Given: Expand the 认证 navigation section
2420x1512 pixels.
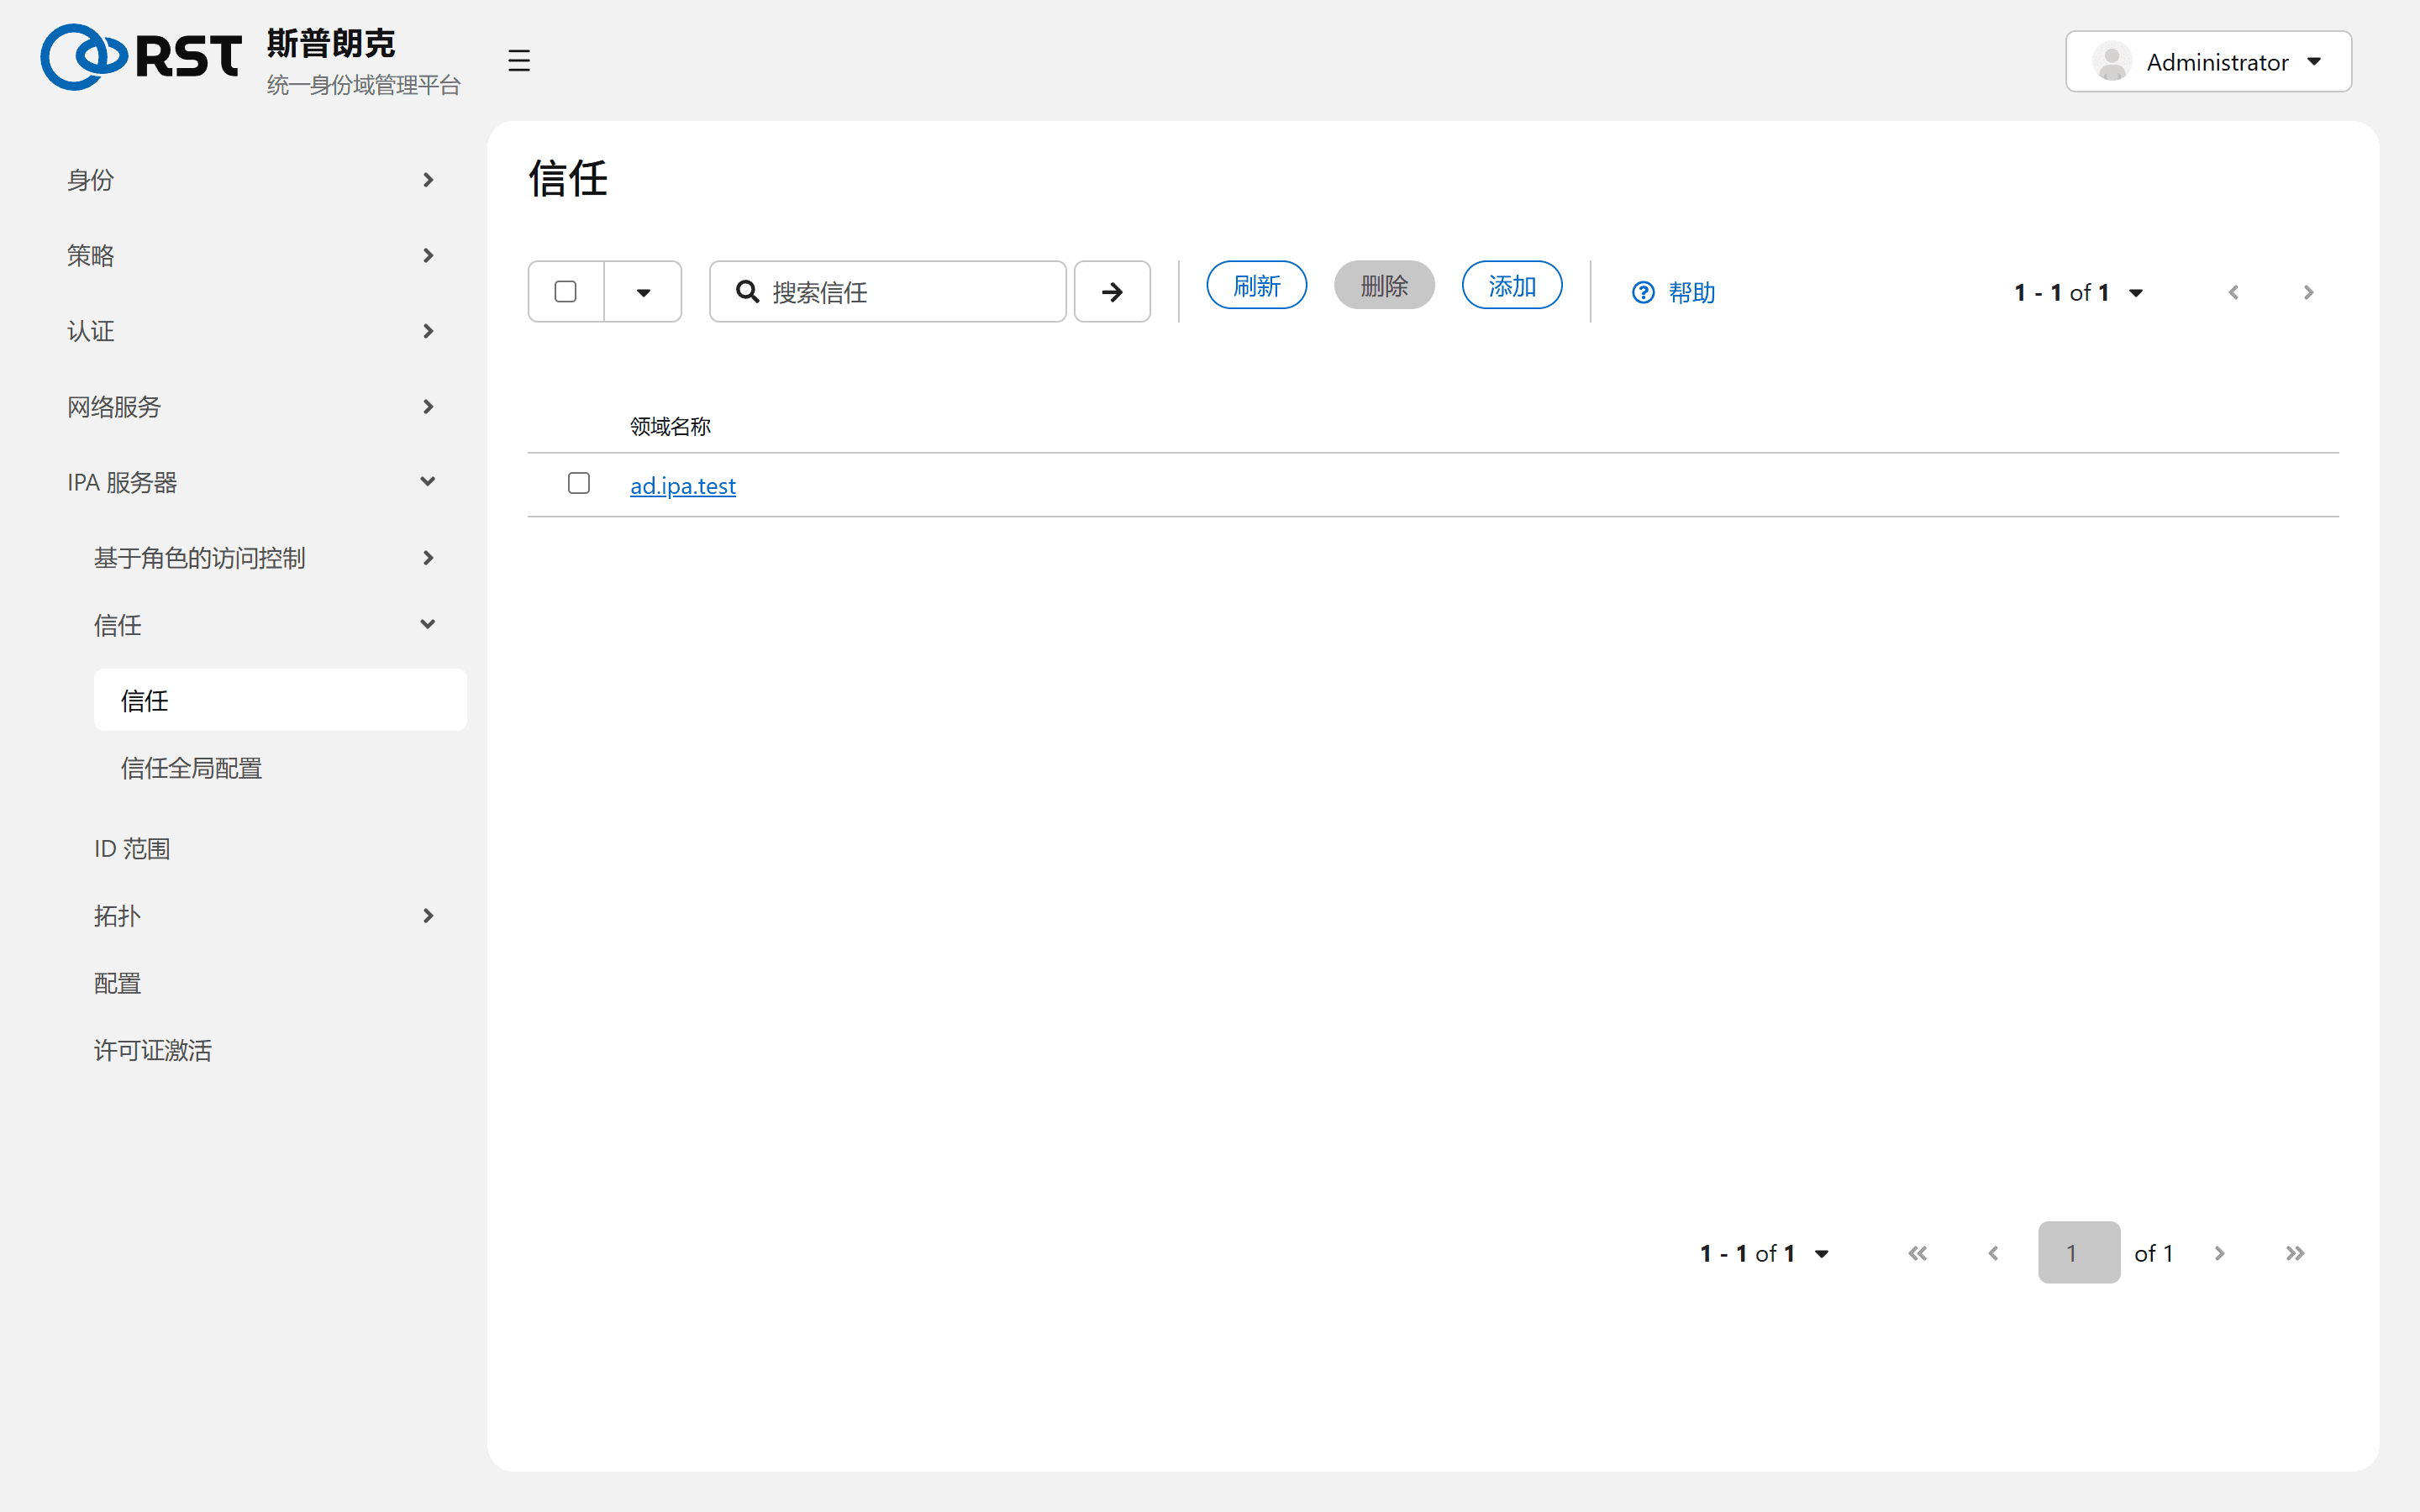Looking at the screenshot, I should pos(252,331).
